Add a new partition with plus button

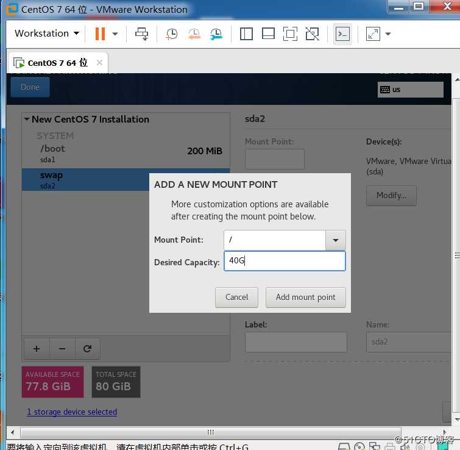point(37,349)
